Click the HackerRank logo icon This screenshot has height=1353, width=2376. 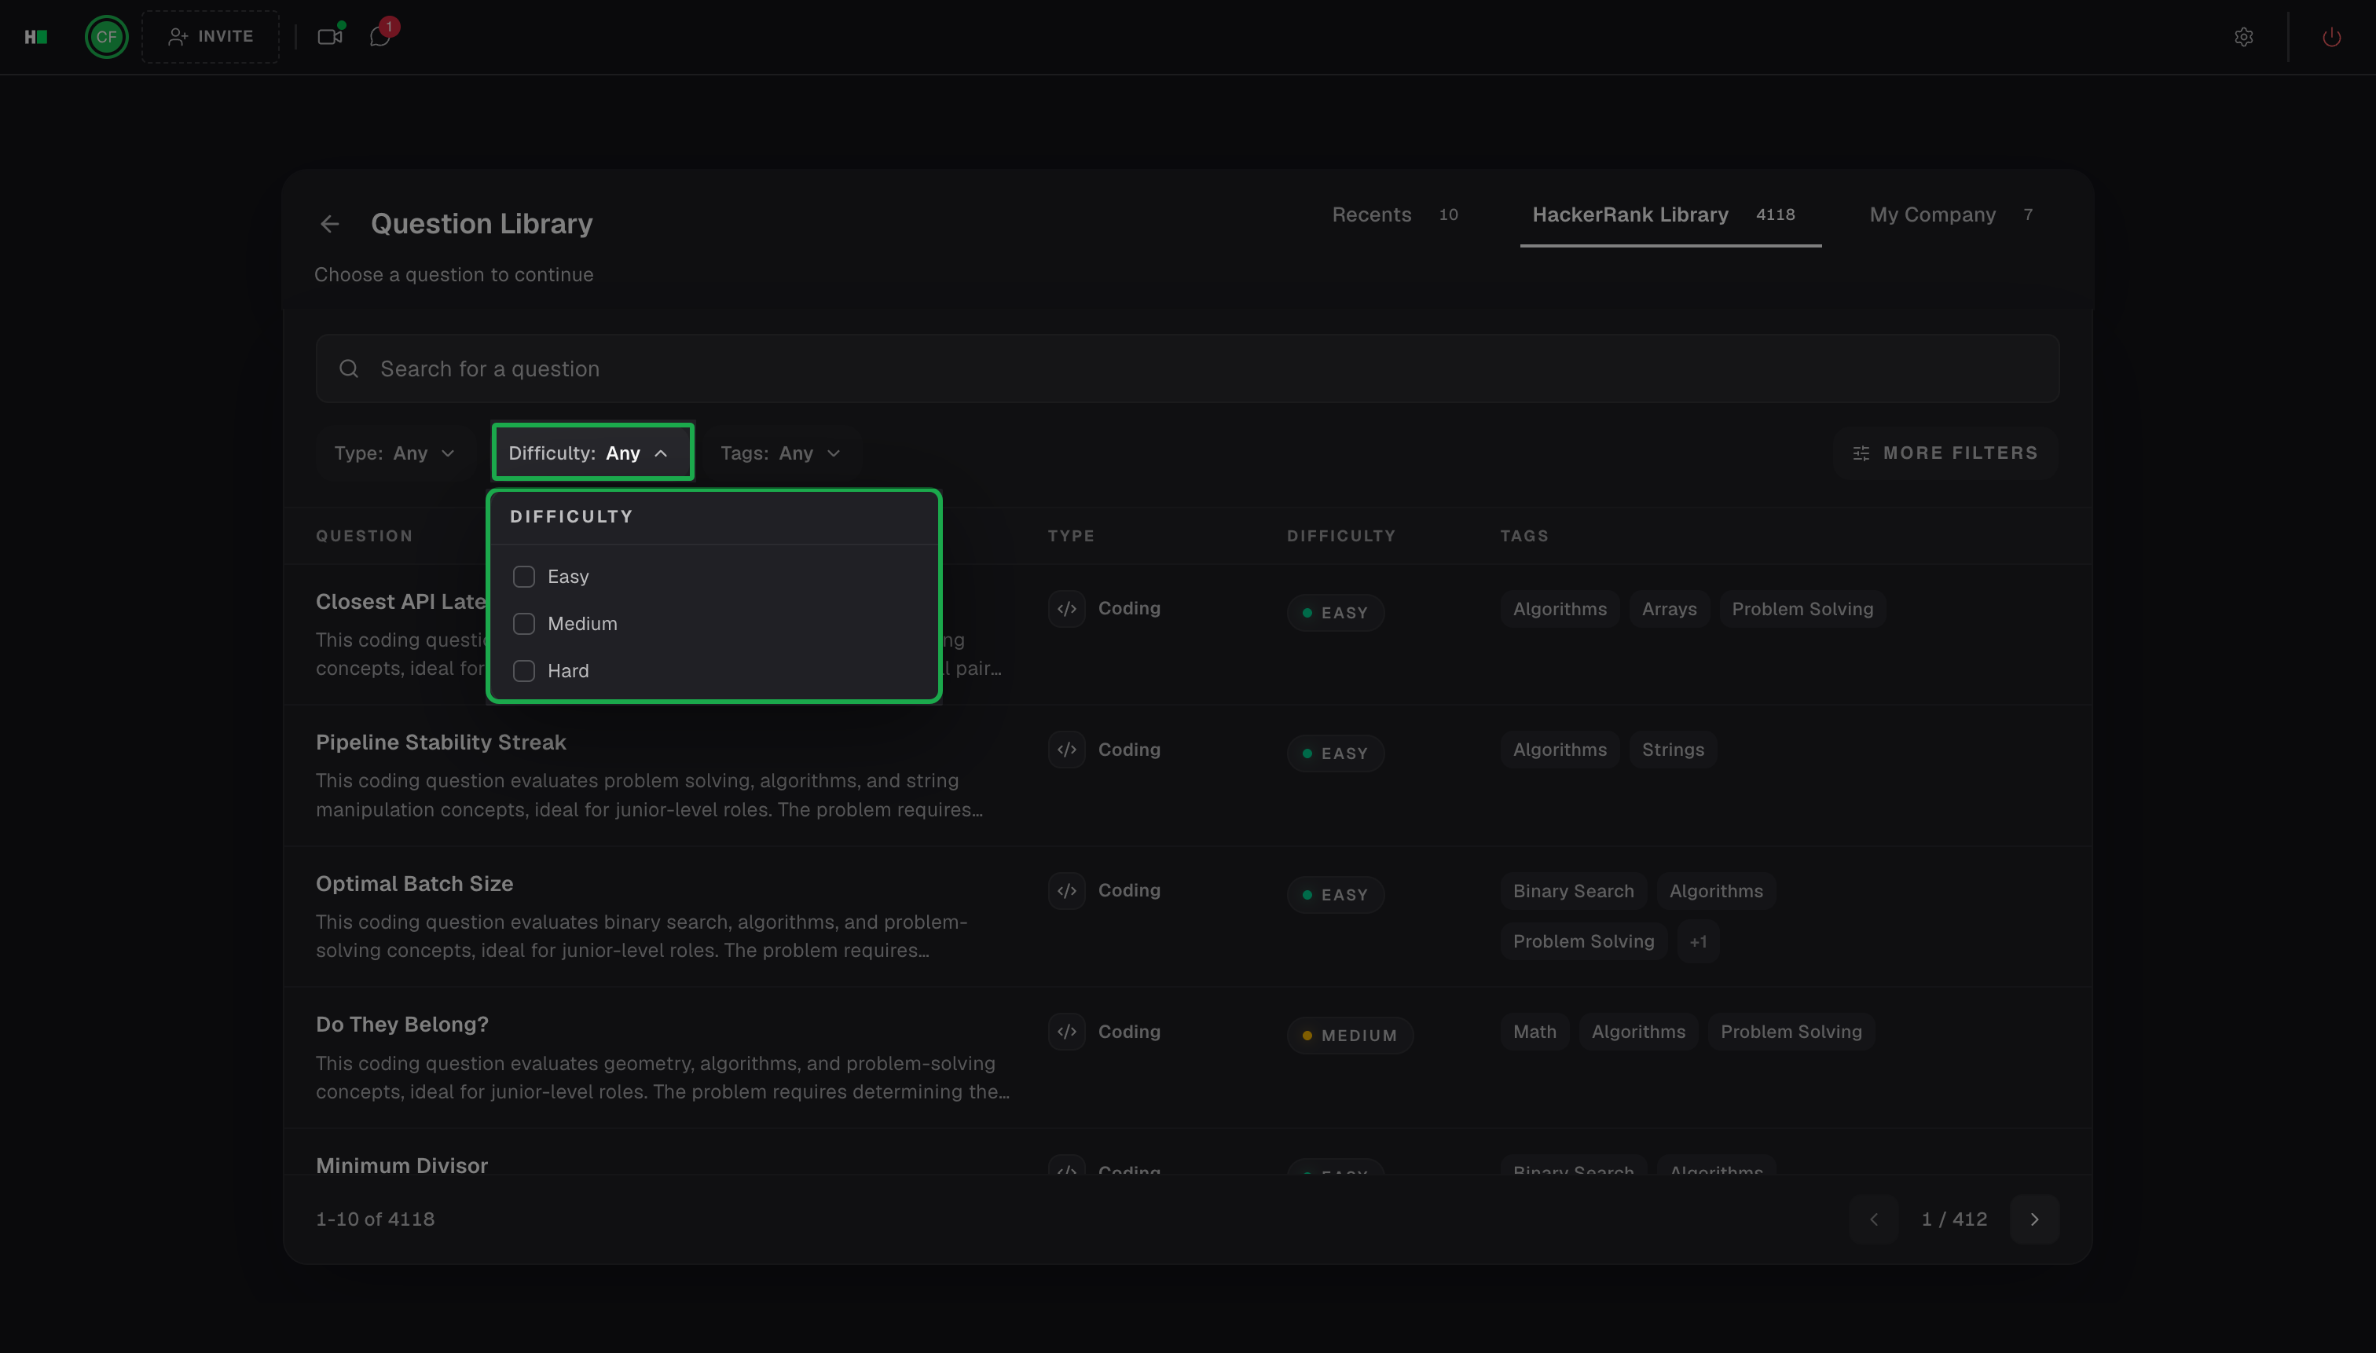[35, 37]
